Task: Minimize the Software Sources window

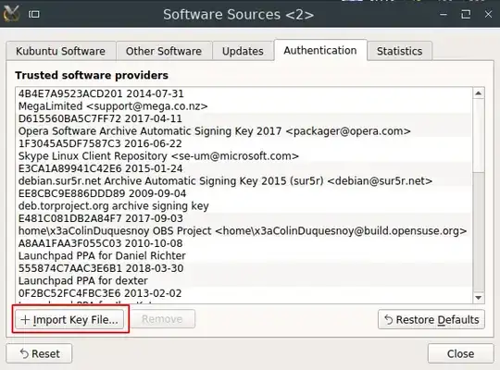Action: [444, 15]
